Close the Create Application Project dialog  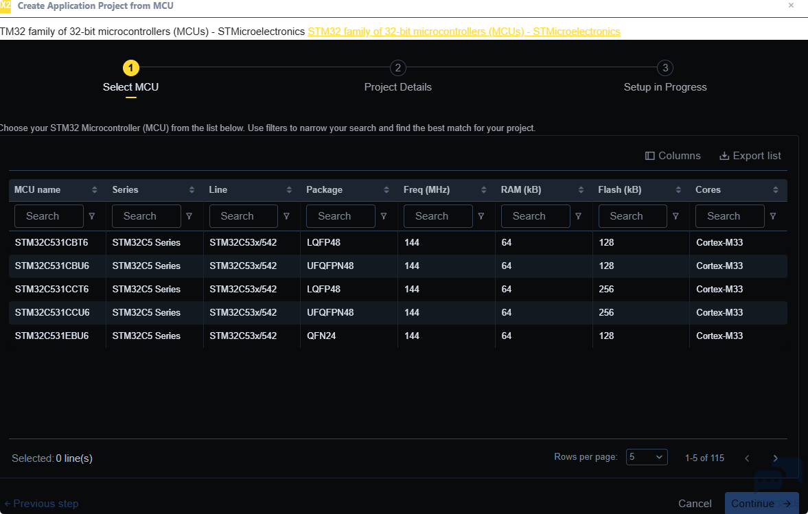pos(791,5)
